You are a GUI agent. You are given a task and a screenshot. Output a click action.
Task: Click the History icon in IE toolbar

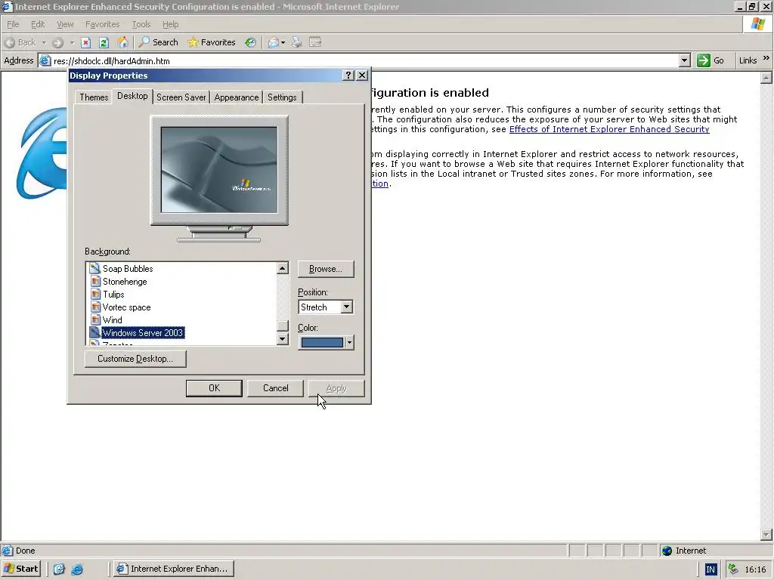pyautogui.click(x=251, y=42)
